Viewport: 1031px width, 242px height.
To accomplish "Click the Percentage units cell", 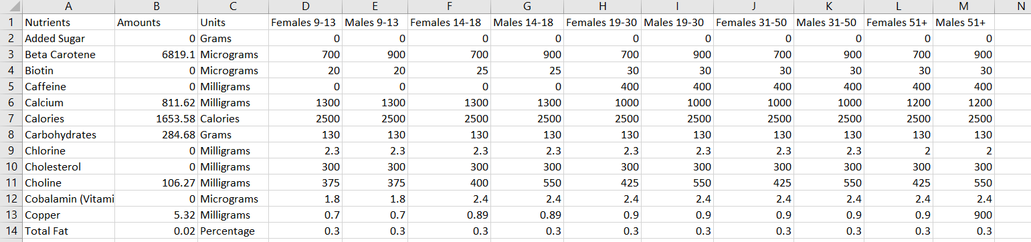I will tap(233, 231).
